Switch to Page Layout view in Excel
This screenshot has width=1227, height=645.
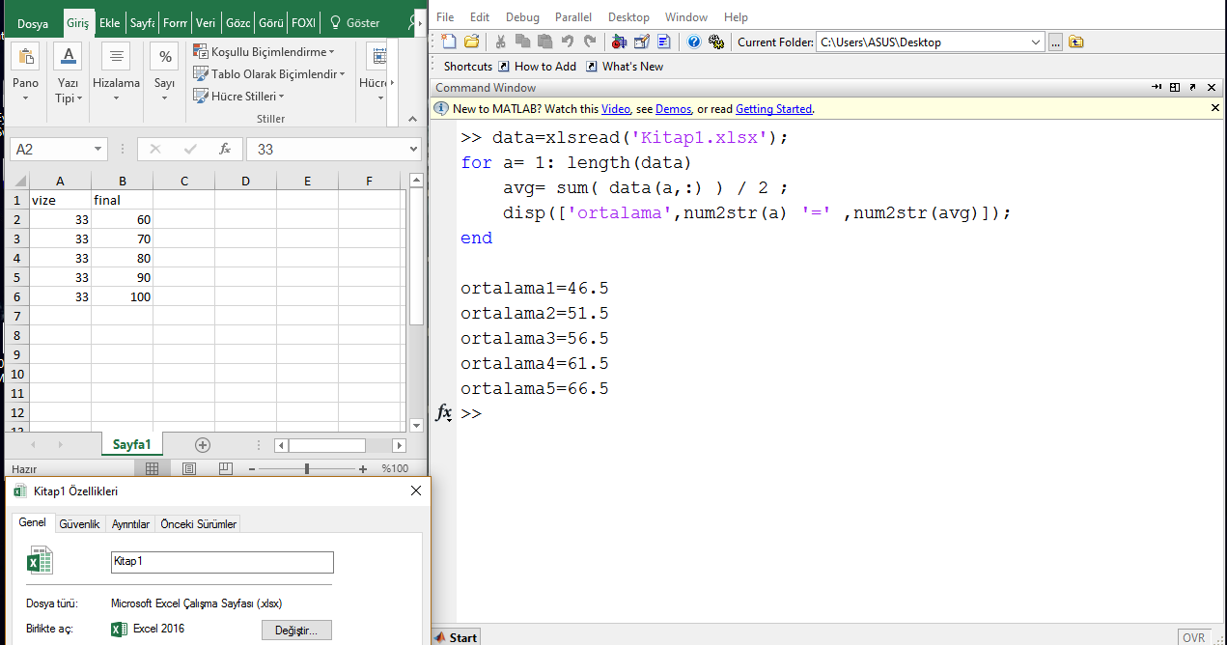(189, 468)
